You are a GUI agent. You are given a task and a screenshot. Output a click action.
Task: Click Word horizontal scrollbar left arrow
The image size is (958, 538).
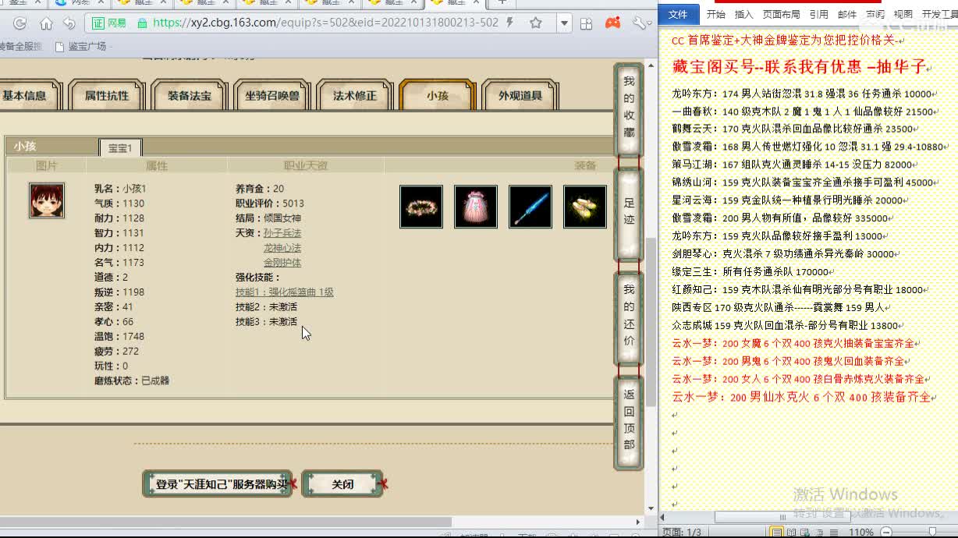[664, 516]
